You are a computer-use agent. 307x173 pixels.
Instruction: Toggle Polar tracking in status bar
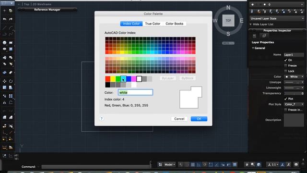point(205,164)
